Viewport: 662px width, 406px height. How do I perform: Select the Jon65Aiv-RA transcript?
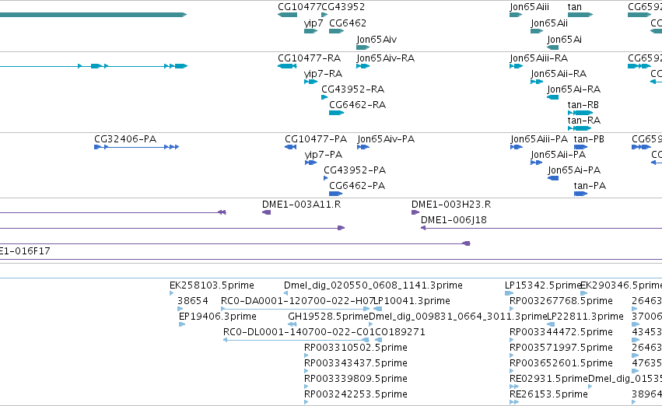point(386,58)
